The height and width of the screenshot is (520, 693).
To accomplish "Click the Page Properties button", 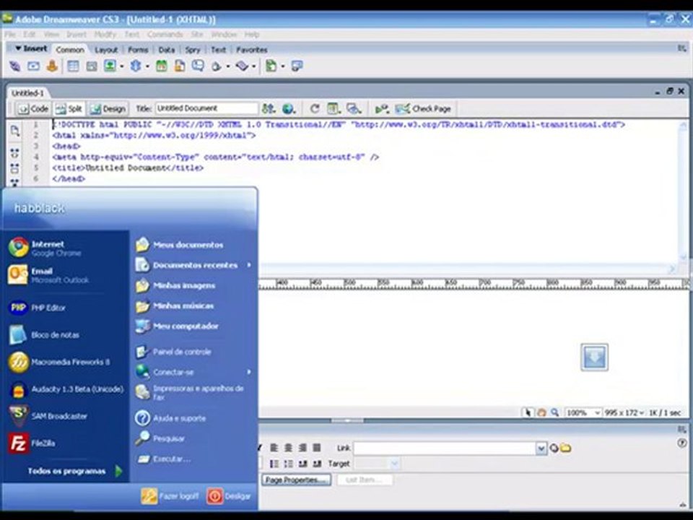I will (296, 480).
